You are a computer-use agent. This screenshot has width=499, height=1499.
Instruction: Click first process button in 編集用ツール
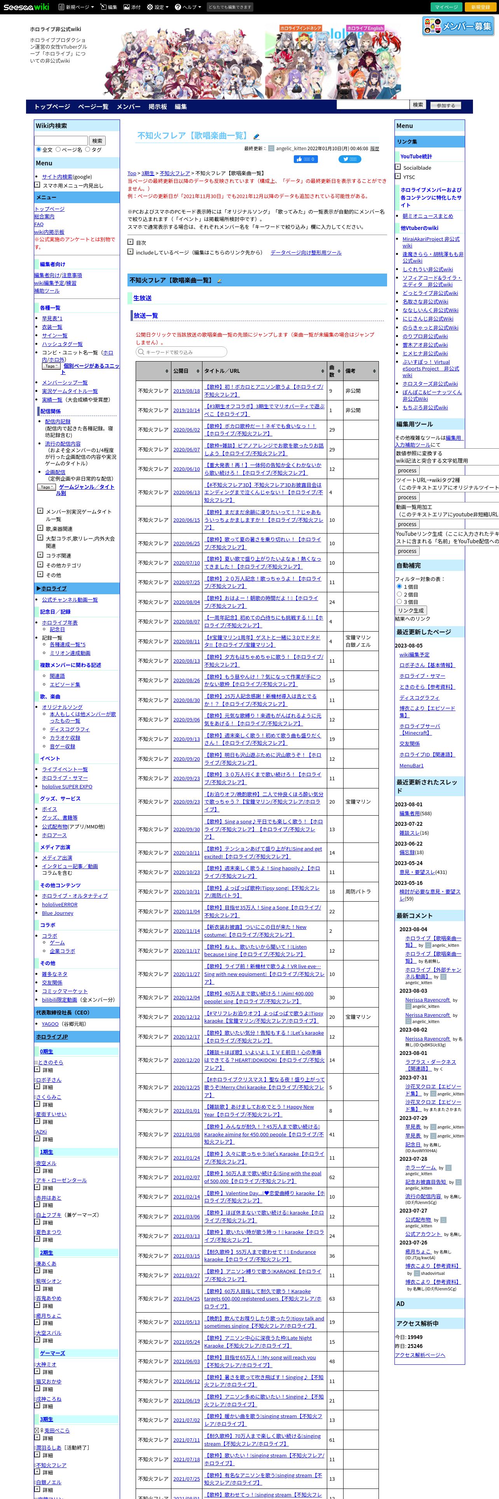click(x=407, y=470)
